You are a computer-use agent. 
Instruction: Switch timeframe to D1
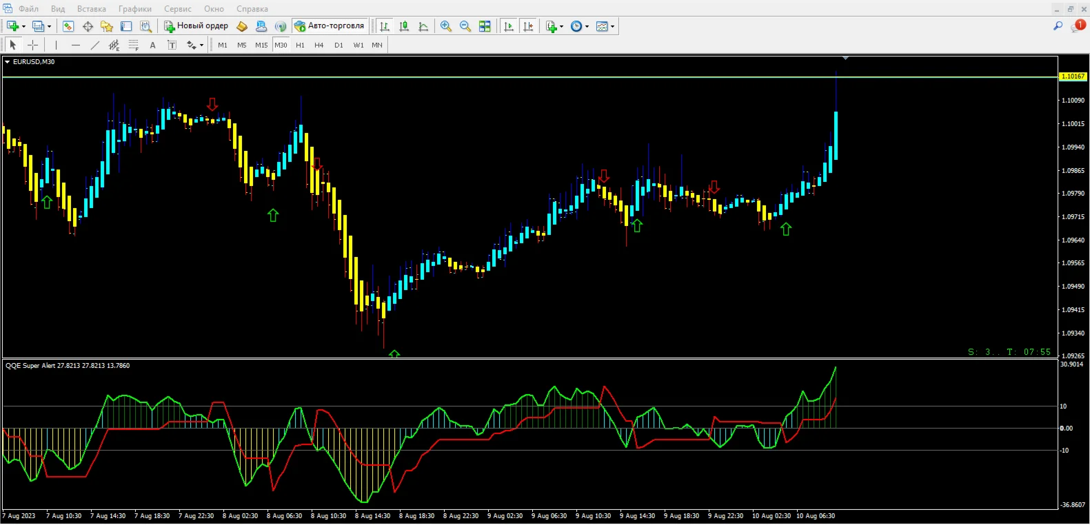339,45
